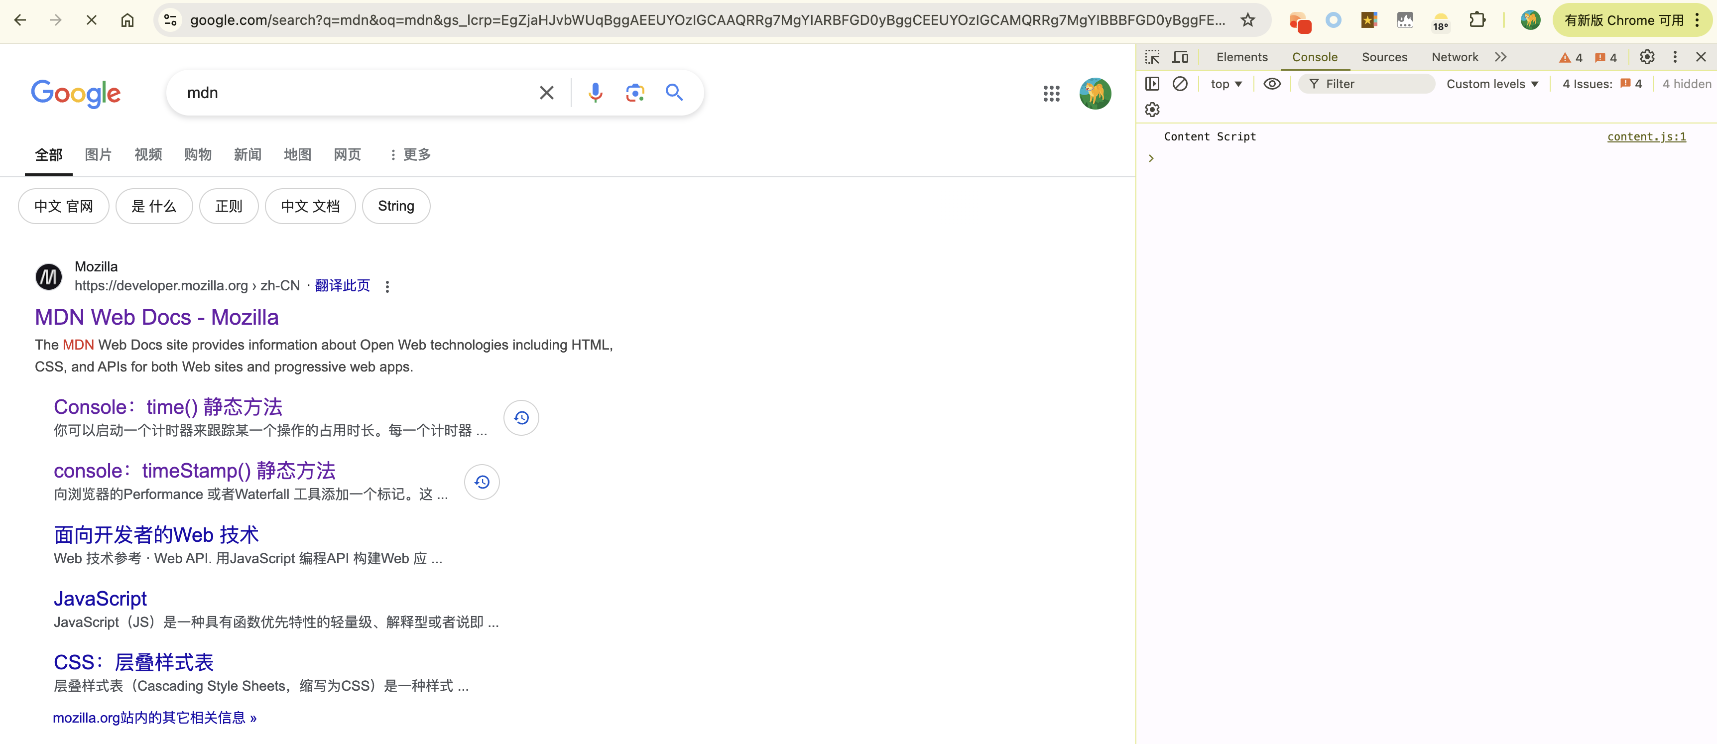The width and height of the screenshot is (1717, 744).
Task: Select the 视频 search tab
Action: pos(148,155)
